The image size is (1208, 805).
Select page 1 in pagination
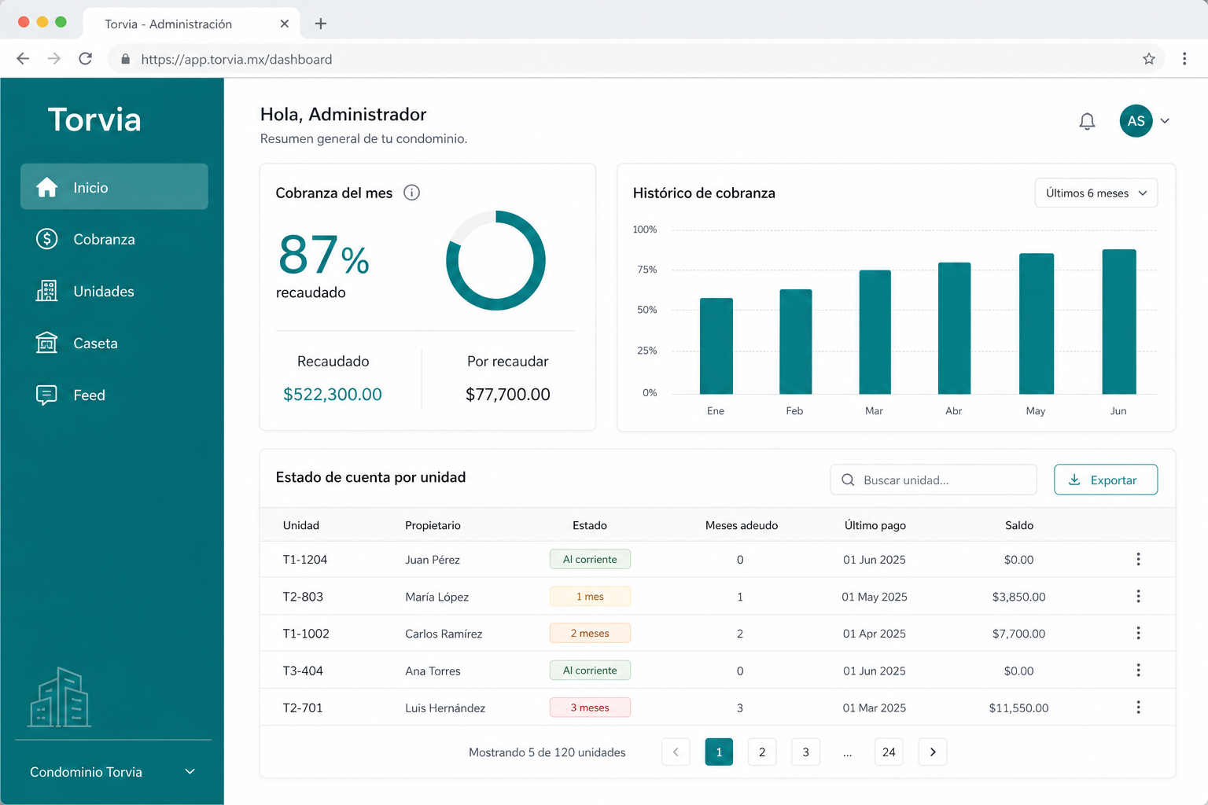(x=719, y=752)
